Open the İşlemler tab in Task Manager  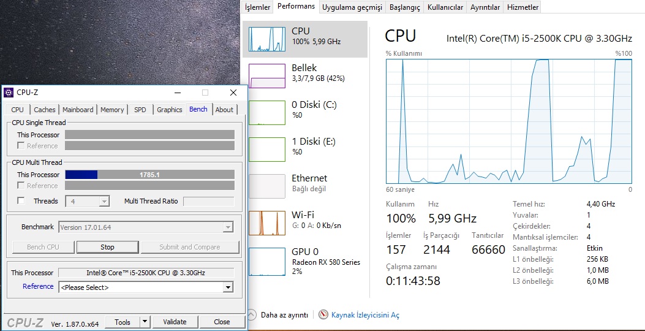coord(257,7)
